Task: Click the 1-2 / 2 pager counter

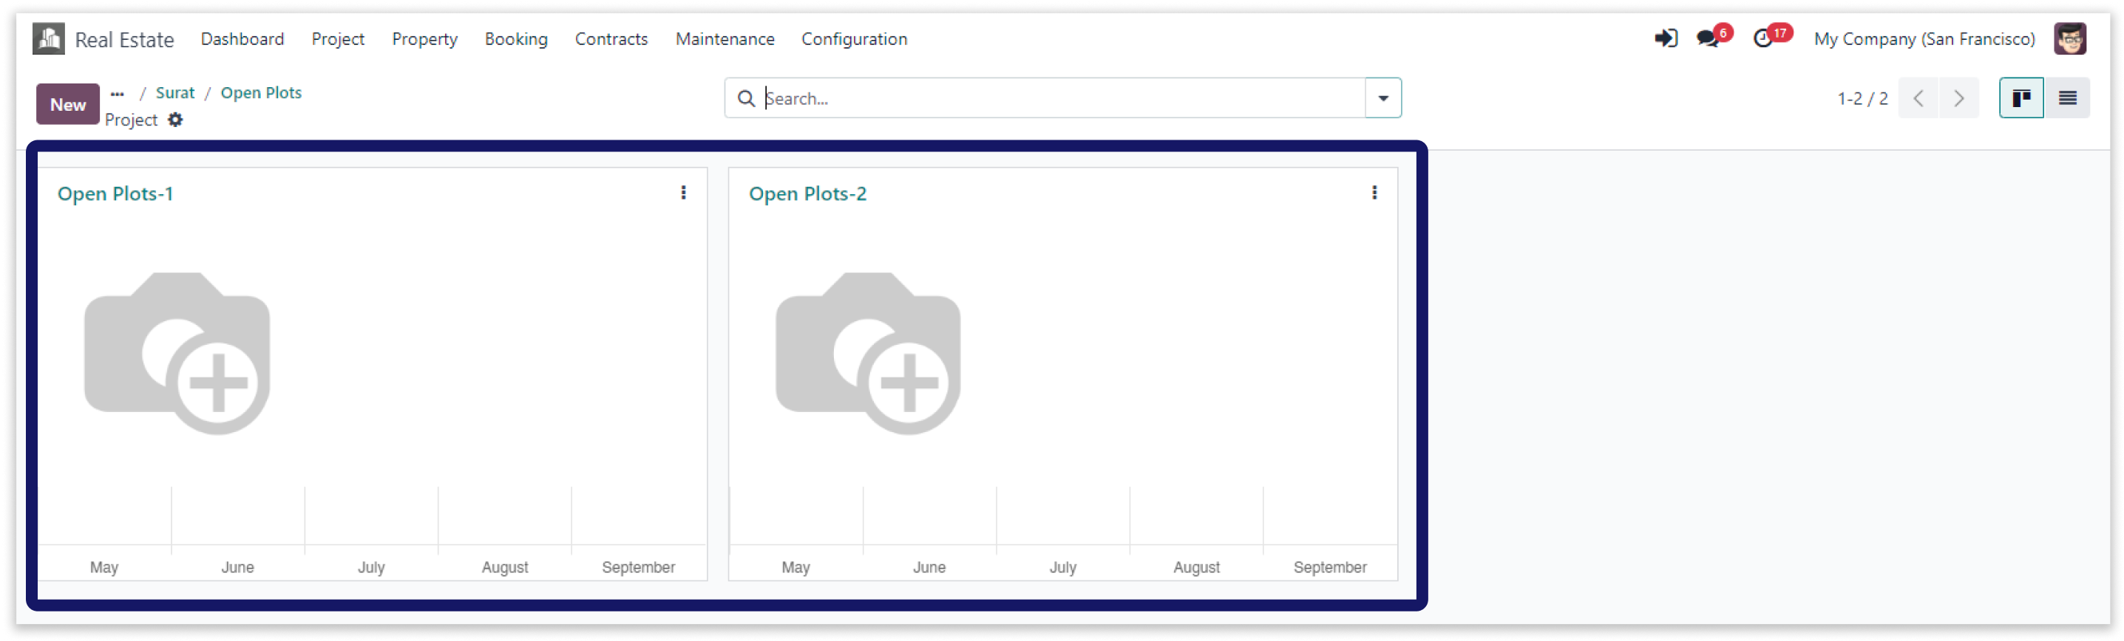Action: (x=1862, y=99)
